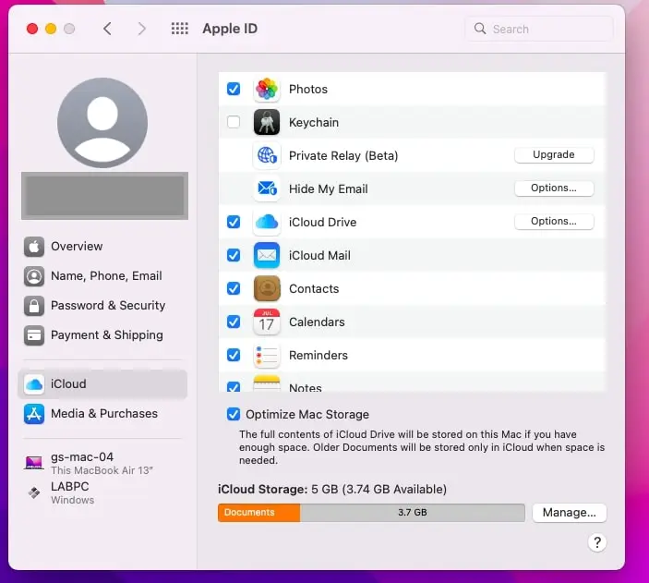649x583 pixels.
Task: Open Media & Purchases section
Action: click(x=102, y=414)
